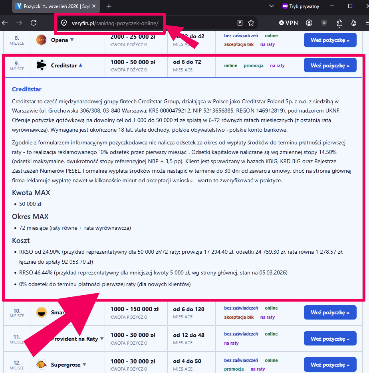
Task: Click the Okres MAX heading
Action: pos(30,217)
